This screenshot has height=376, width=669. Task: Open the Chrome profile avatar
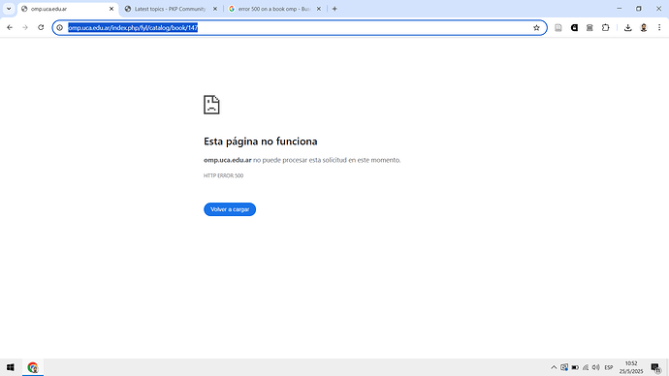pos(644,28)
